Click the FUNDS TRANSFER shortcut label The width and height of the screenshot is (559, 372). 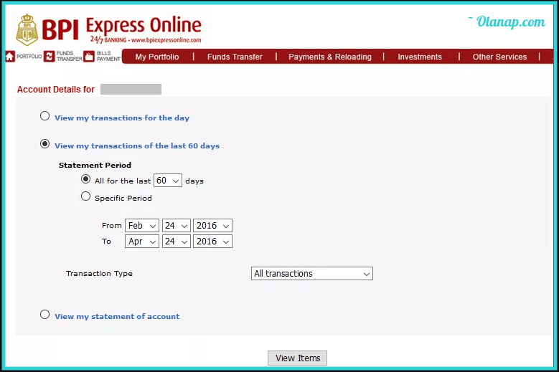point(69,56)
